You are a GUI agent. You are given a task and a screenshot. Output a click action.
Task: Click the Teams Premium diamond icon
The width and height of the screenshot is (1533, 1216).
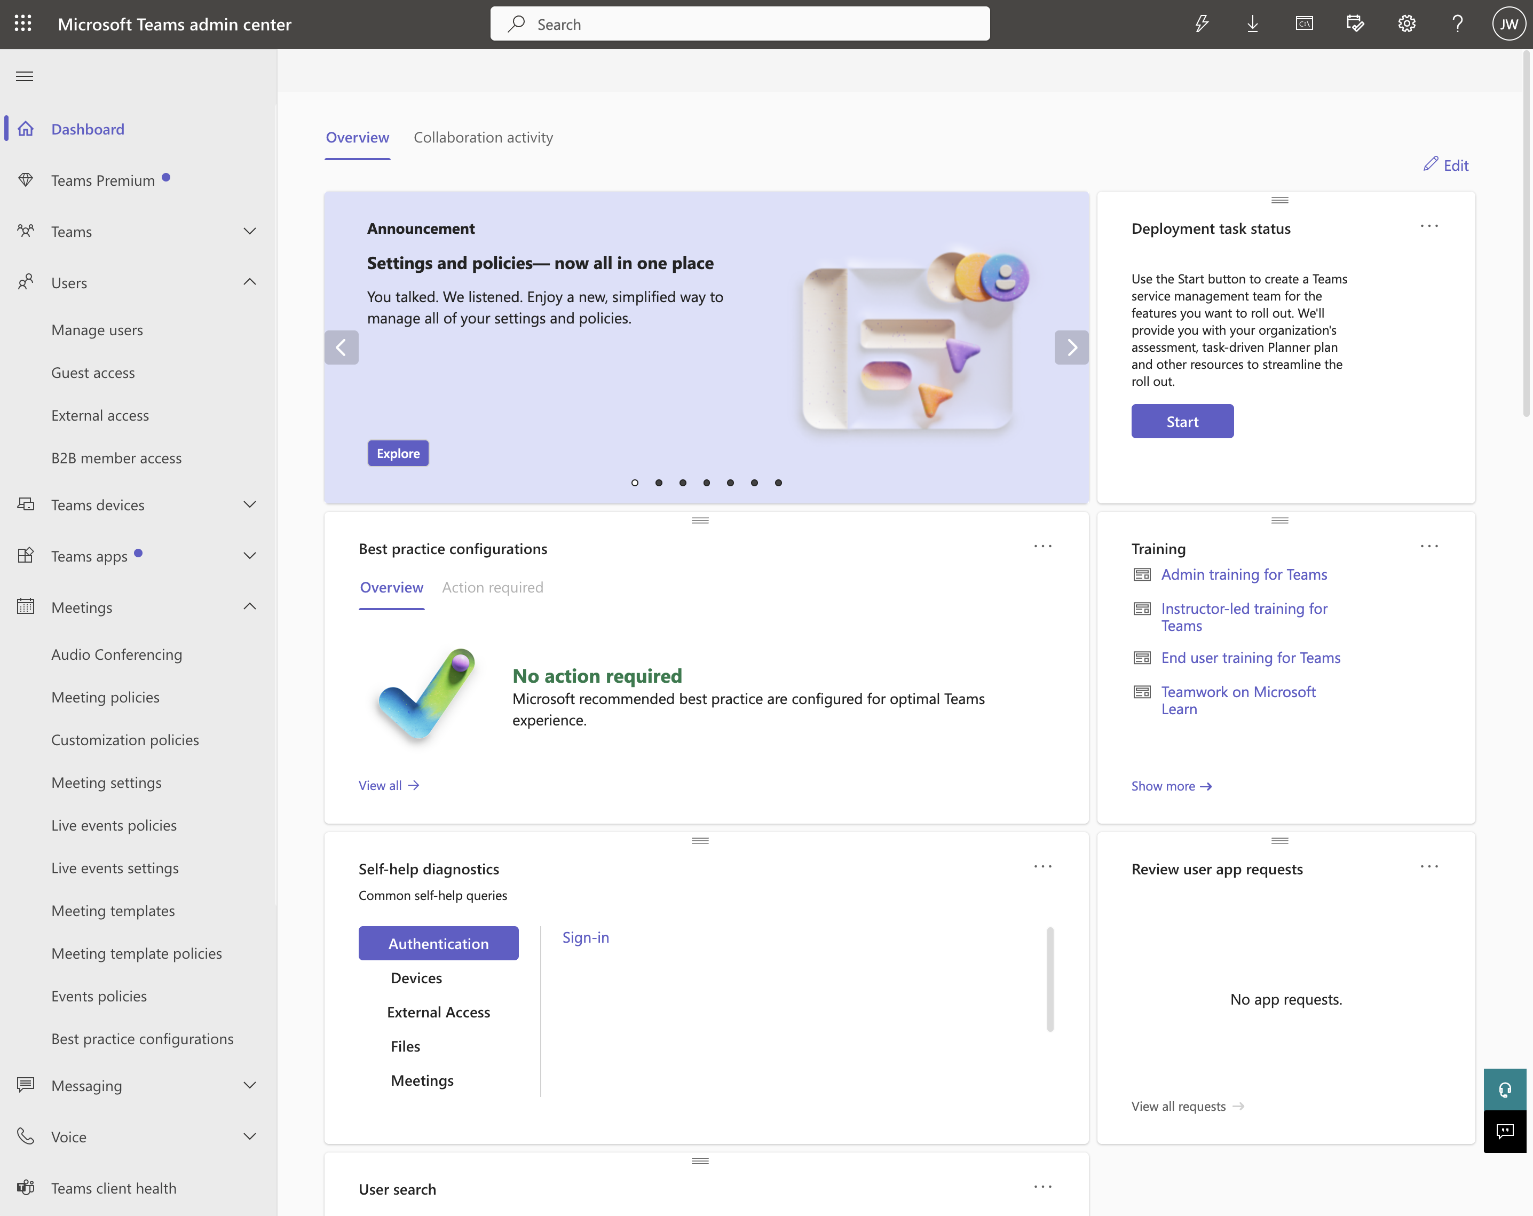tap(26, 180)
